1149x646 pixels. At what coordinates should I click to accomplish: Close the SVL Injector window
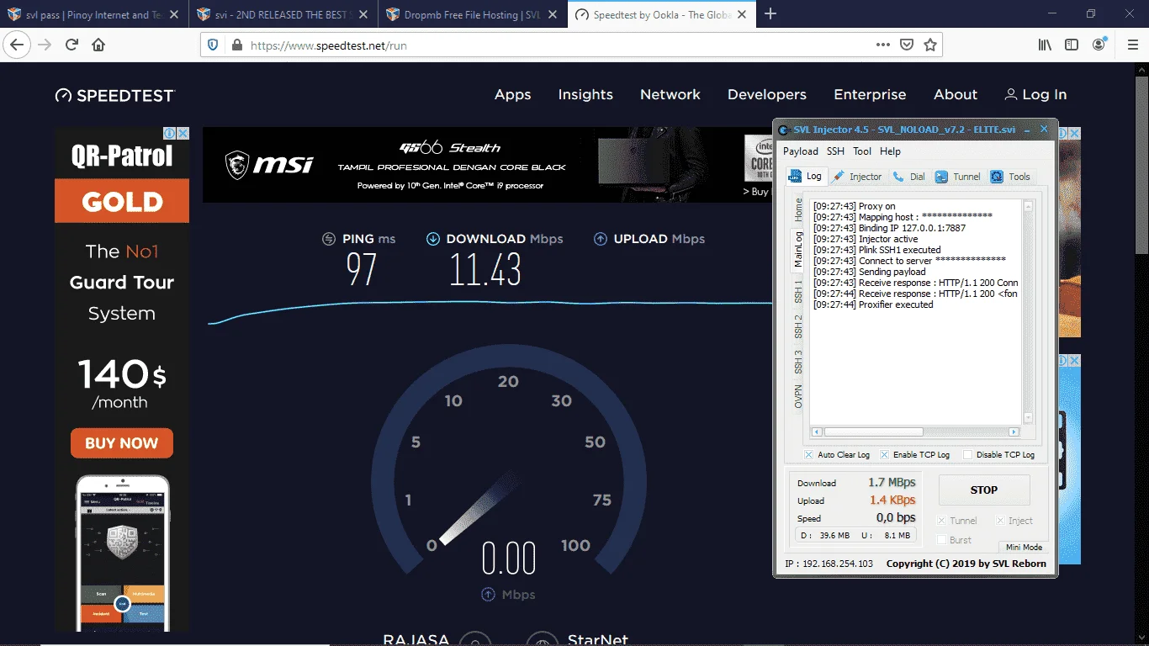(1044, 129)
